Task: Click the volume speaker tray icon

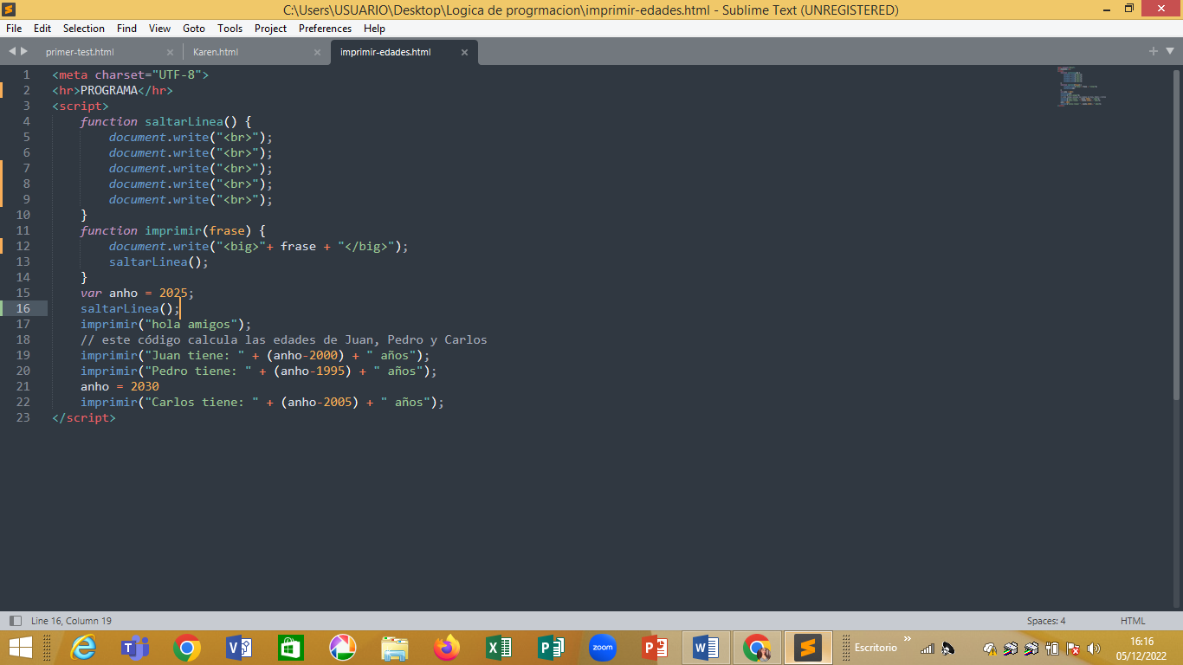Action: click(x=1094, y=649)
